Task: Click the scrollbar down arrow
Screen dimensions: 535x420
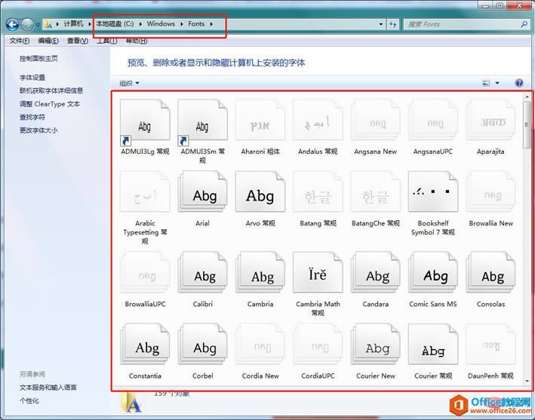Action: pos(527,381)
